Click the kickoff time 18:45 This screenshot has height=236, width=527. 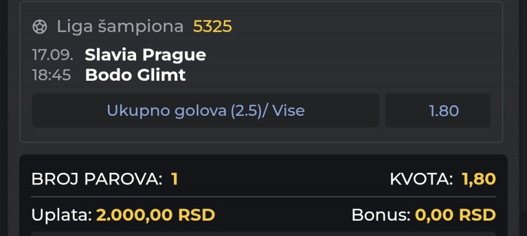pyautogui.click(x=52, y=75)
